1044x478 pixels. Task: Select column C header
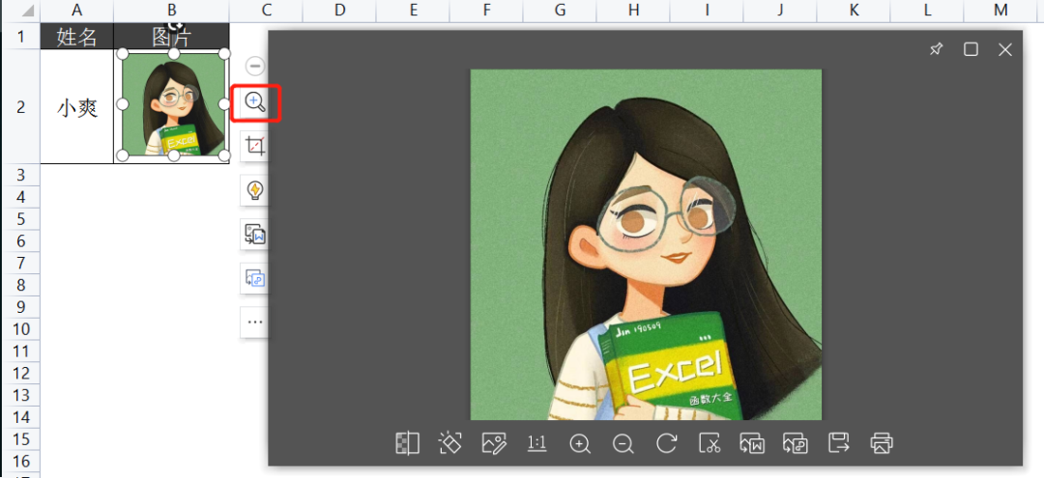coord(266,10)
